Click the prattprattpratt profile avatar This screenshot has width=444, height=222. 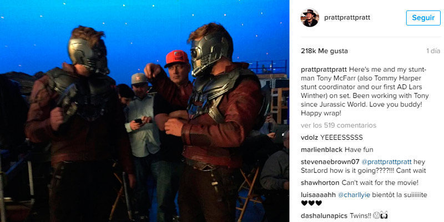(x=310, y=18)
